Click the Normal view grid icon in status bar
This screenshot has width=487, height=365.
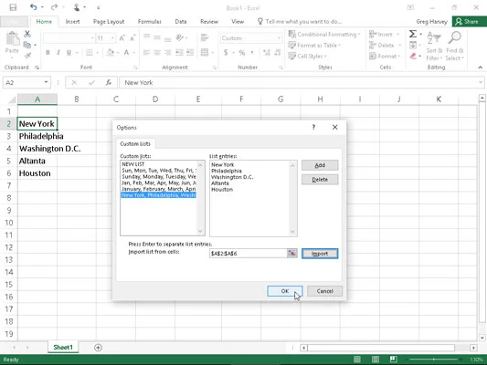point(357,360)
